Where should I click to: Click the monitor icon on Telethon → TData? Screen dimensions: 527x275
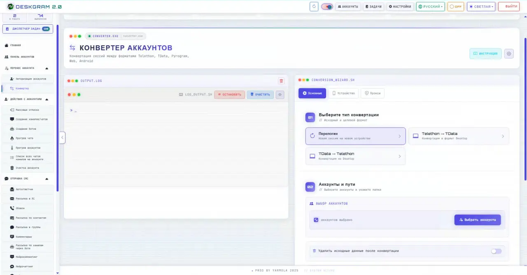tap(416, 136)
